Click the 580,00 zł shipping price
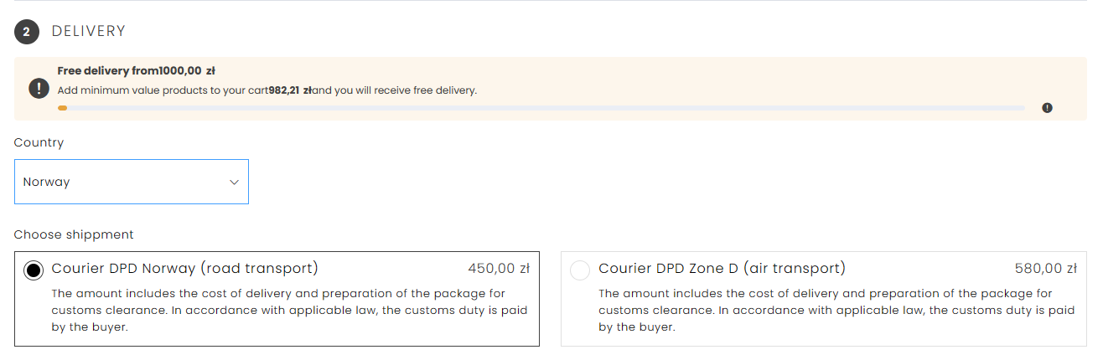Image resolution: width=1103 pixels, height=360 pixels. point(1045,269)
